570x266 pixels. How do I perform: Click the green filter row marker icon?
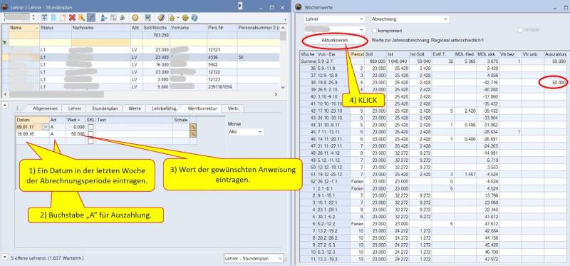coord(4,43)
